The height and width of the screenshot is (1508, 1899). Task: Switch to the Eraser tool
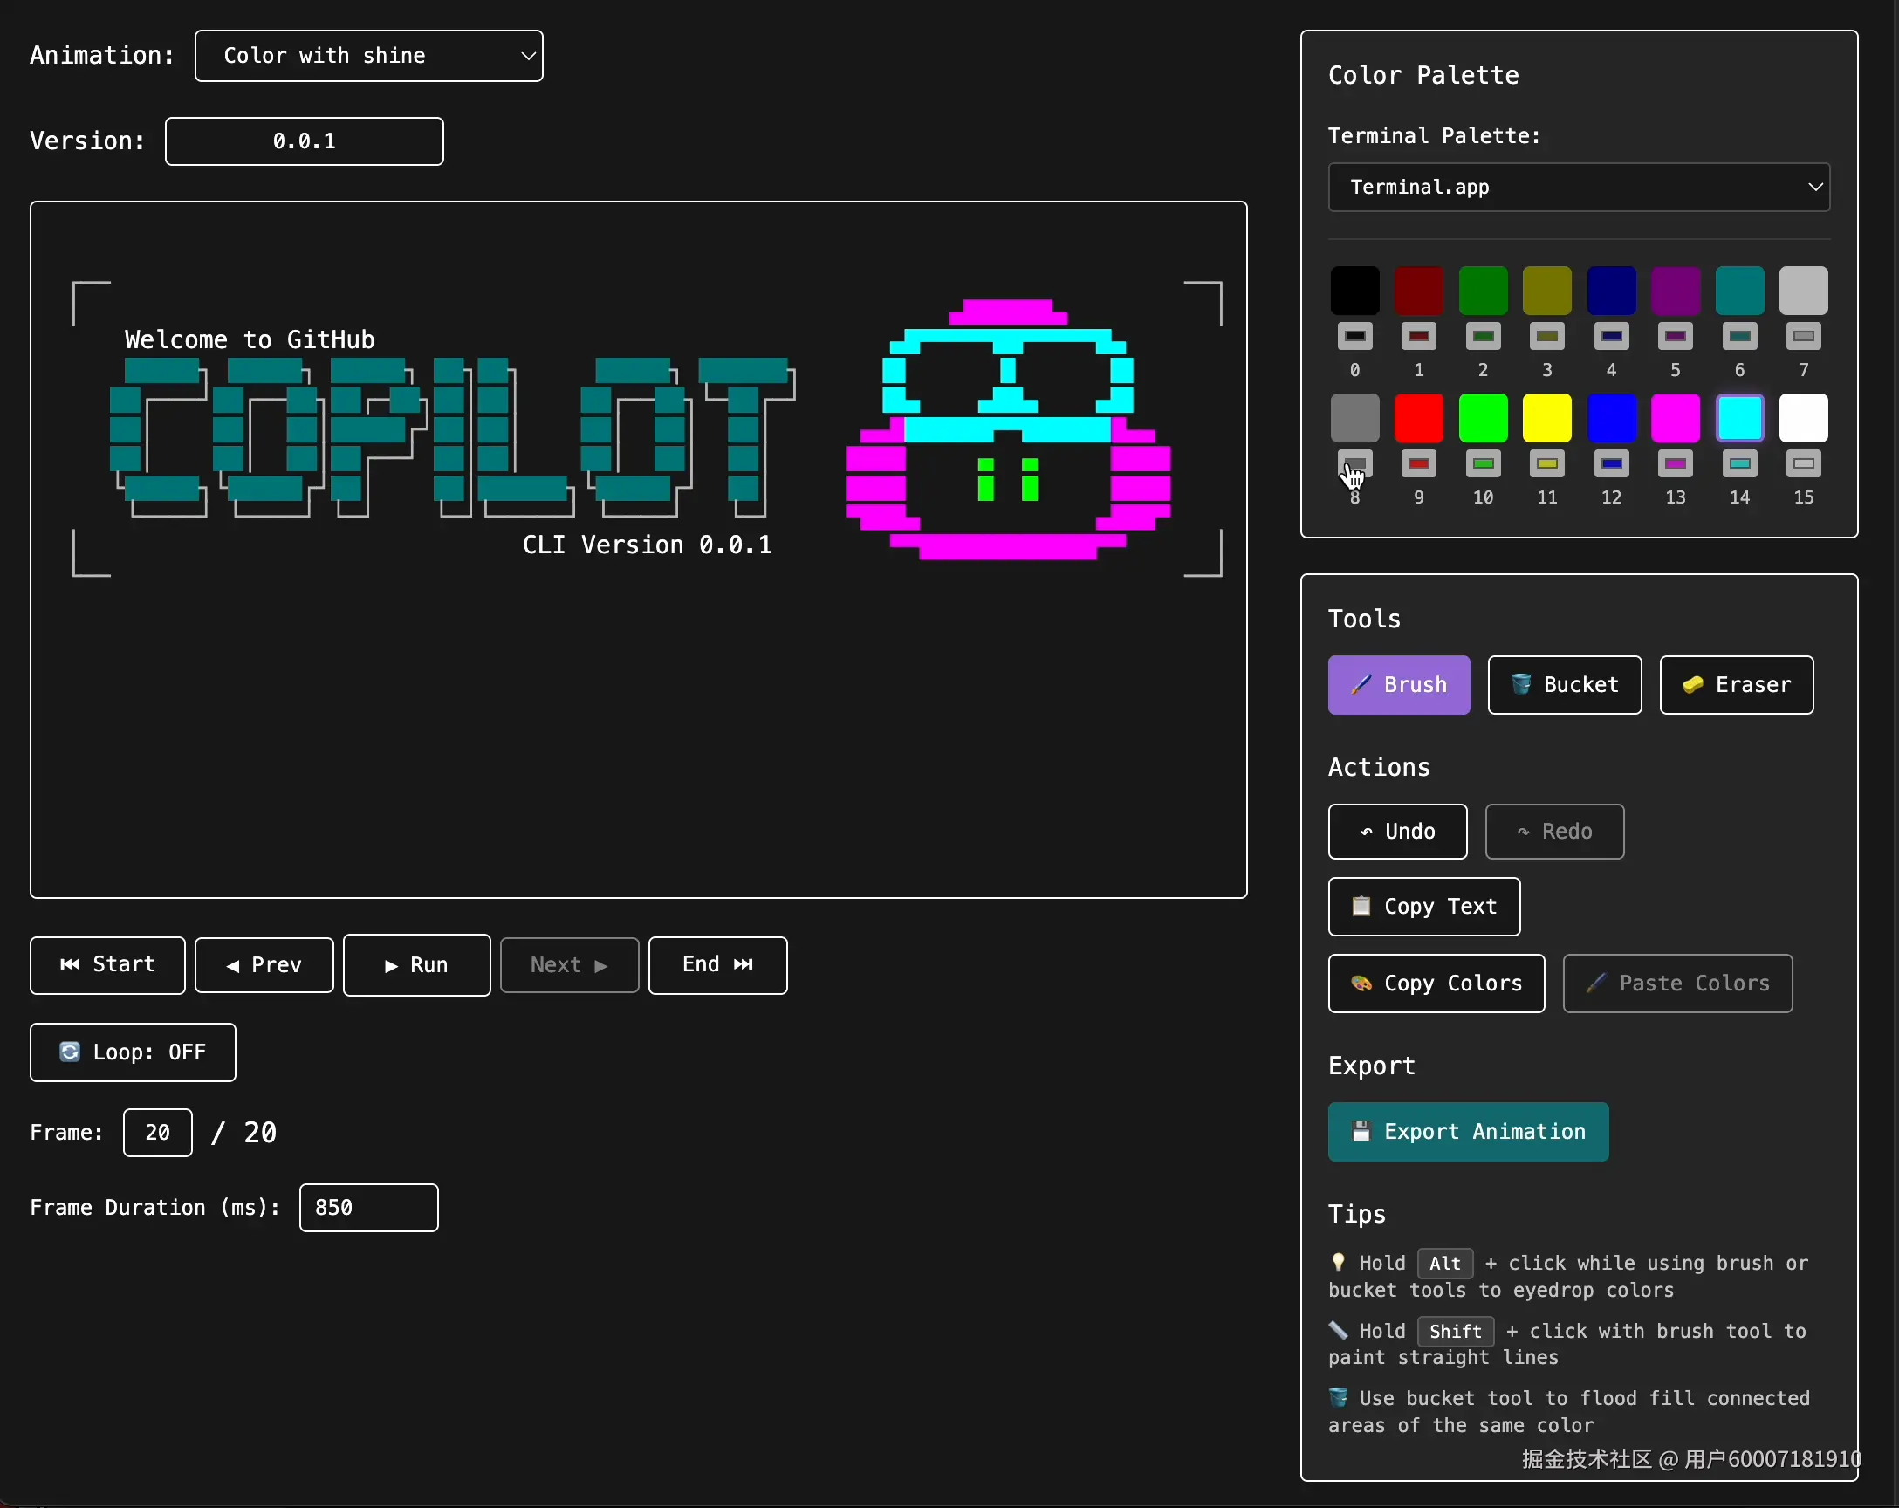[1736, 684]
